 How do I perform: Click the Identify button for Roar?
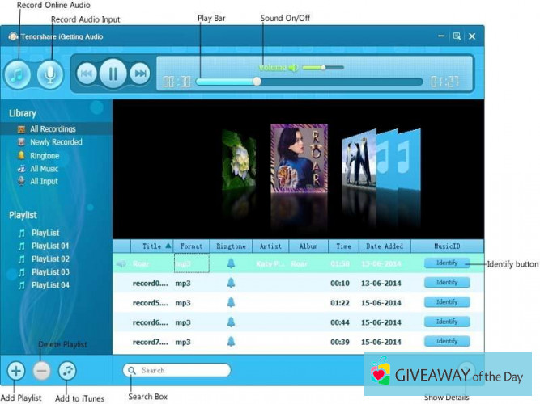tap(446, 263)
